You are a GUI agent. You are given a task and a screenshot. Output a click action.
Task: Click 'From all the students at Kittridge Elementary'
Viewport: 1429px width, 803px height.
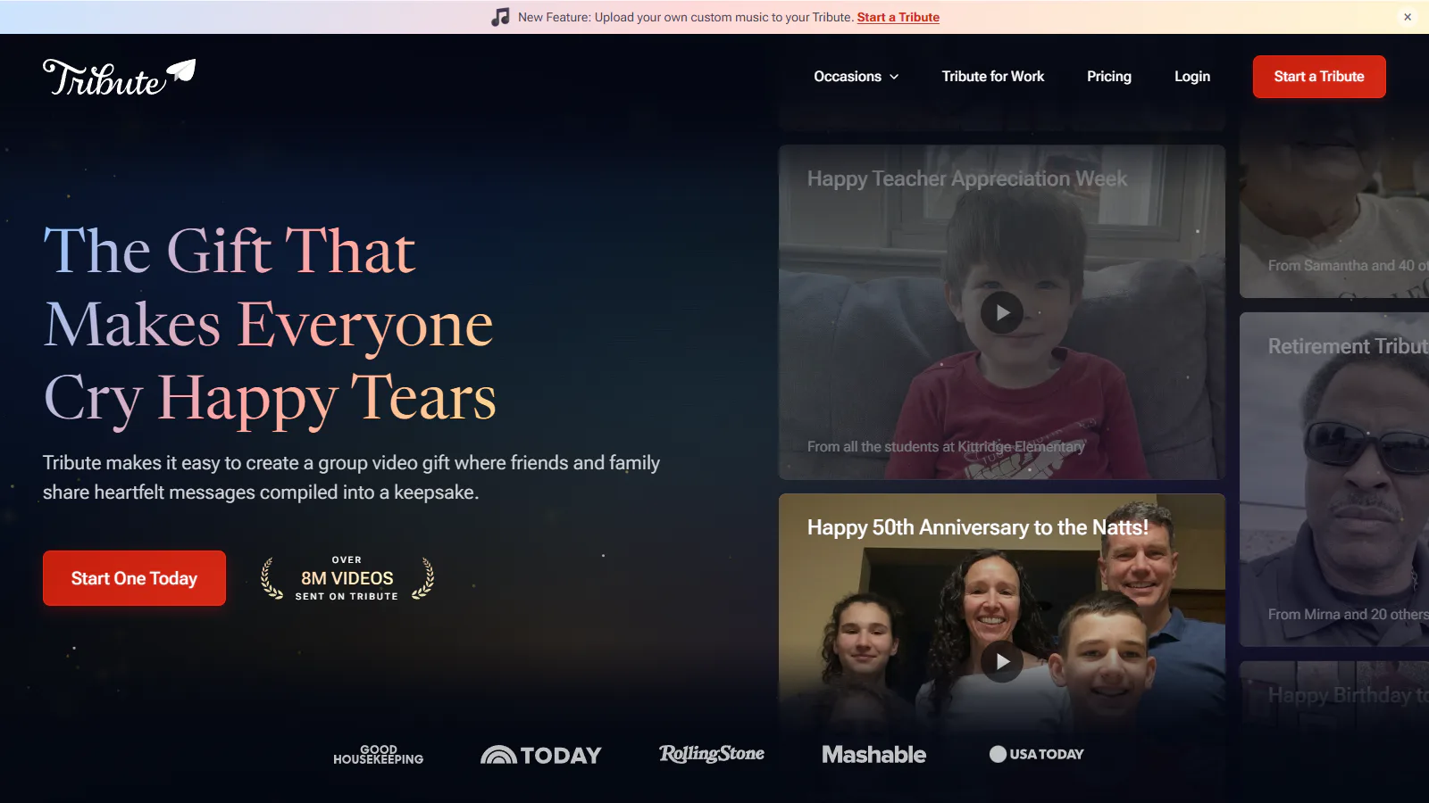click(x=946, y=446)
